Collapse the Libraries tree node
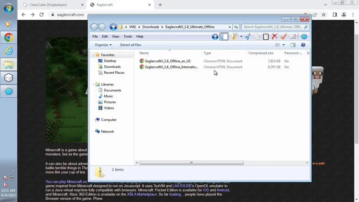 click(93, 84)
